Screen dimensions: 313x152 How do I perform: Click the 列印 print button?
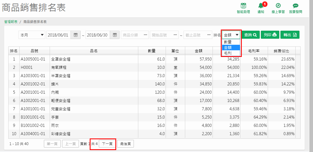click(x=270, y=35)
